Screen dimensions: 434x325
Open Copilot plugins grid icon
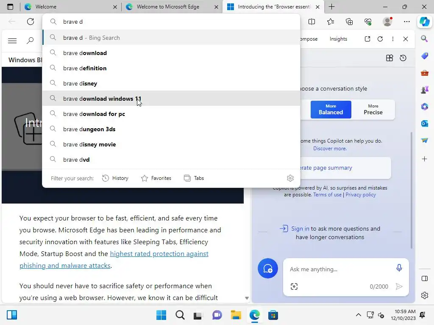pyautogui.click(x=389, y=58)
